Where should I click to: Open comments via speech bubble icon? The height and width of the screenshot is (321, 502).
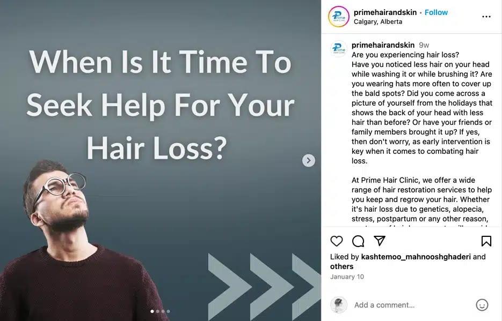tap(358, 241)
